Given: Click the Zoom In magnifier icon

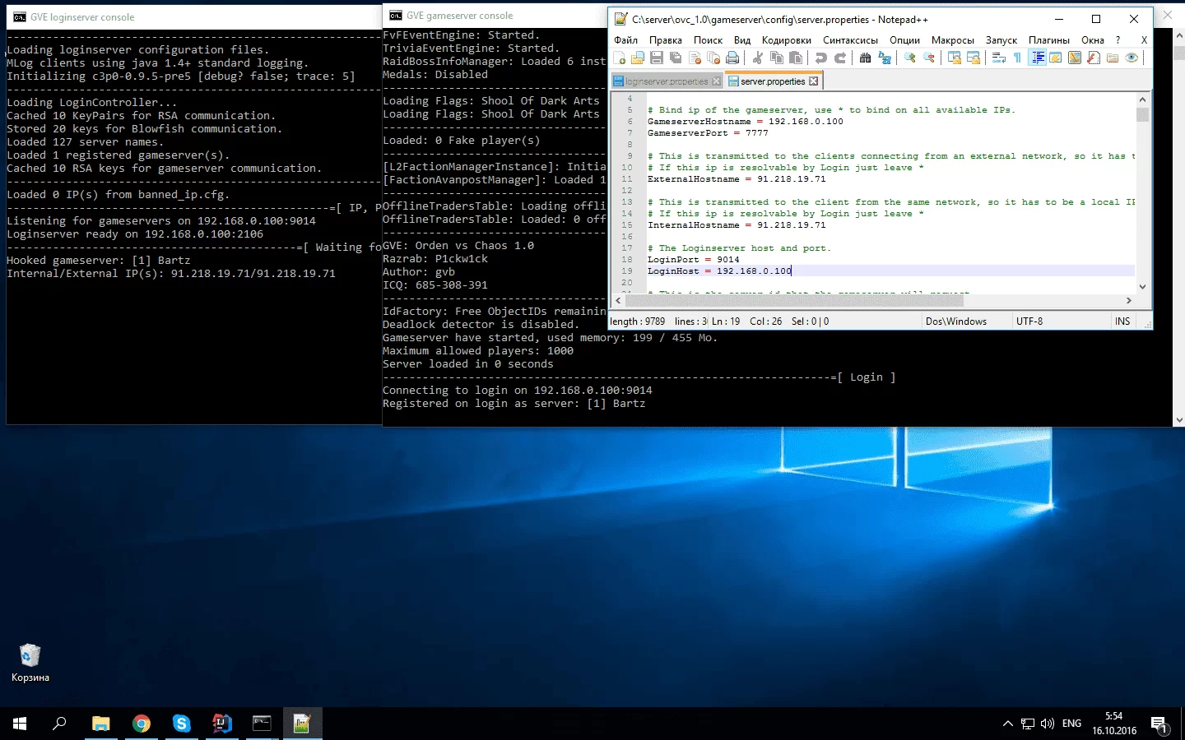Looking at the screenshot, I should click(910, 58).
